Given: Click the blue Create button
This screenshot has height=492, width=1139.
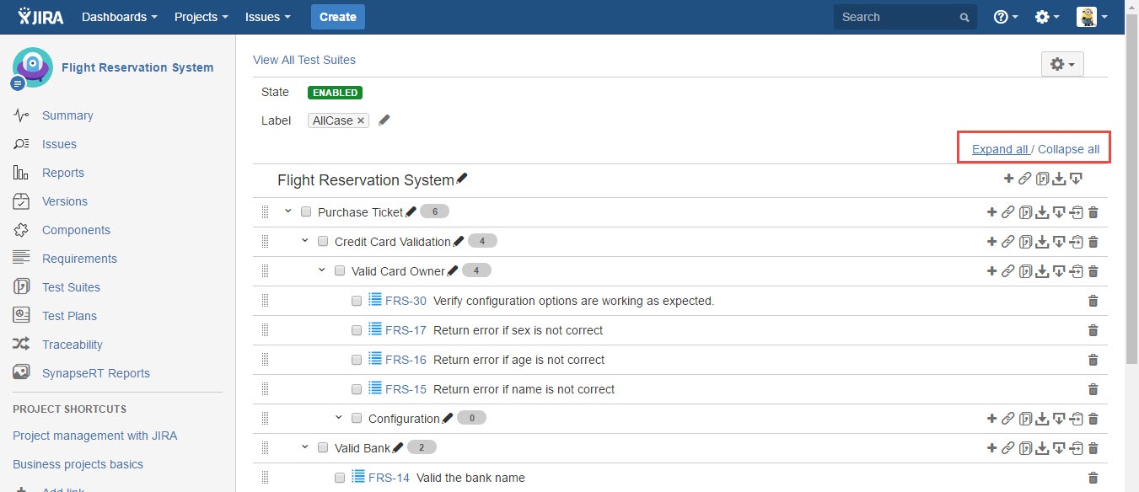Looking at the screenshot, I should 337,16.
